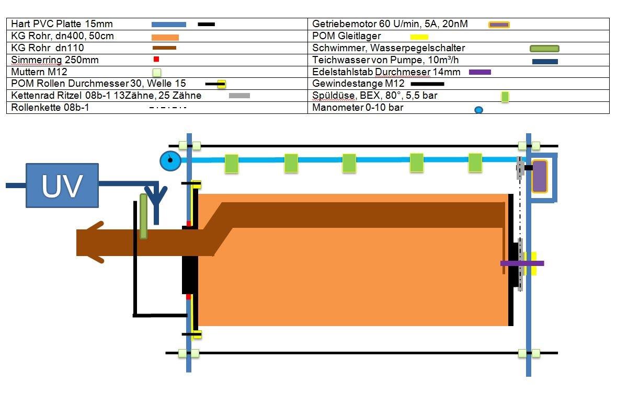The image size is (628, 394).
Task: Select the leftmost green spray nozzle
Action: tap(232, 164)
